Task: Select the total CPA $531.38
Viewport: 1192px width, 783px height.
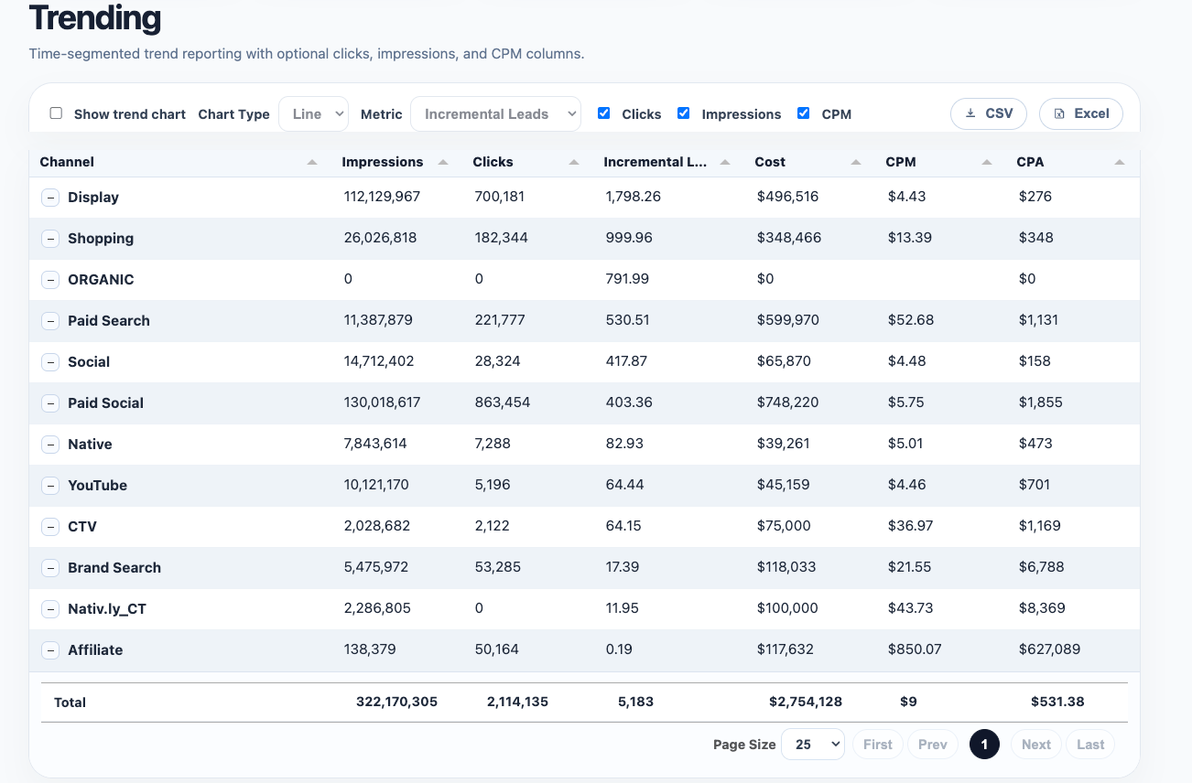Action: 1057,703
